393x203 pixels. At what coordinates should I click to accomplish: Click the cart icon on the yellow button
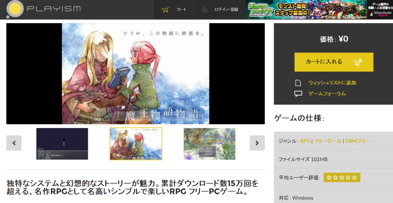coord(358,62)
